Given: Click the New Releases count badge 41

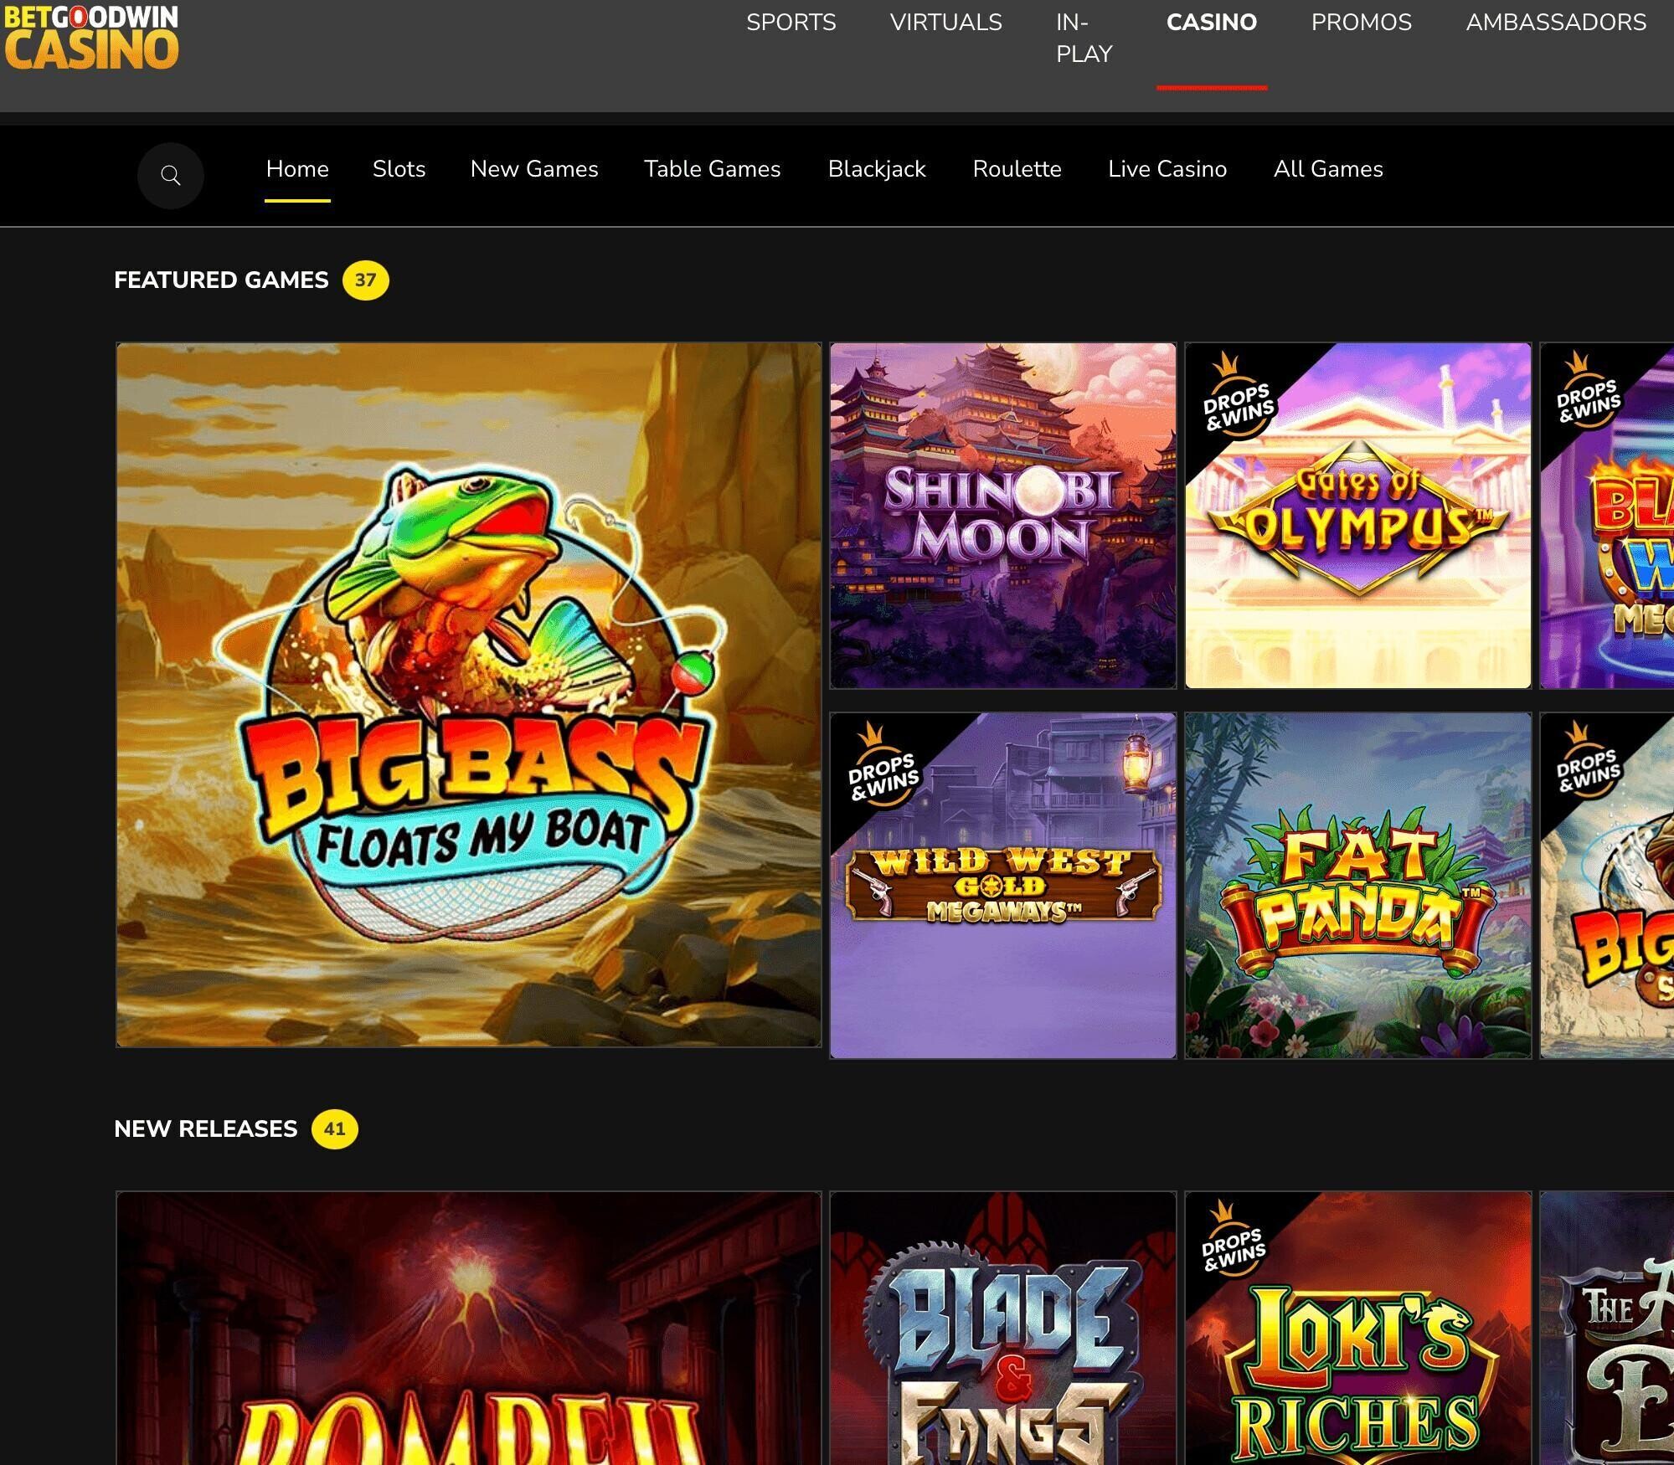Looking at the screenshot, I should 334,1129.
